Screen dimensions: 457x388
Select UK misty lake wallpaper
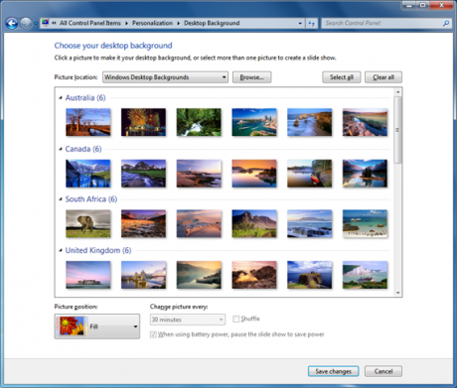(199, 275)
